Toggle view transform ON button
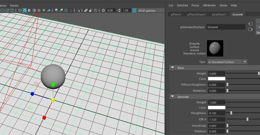 tap(134, 10)
